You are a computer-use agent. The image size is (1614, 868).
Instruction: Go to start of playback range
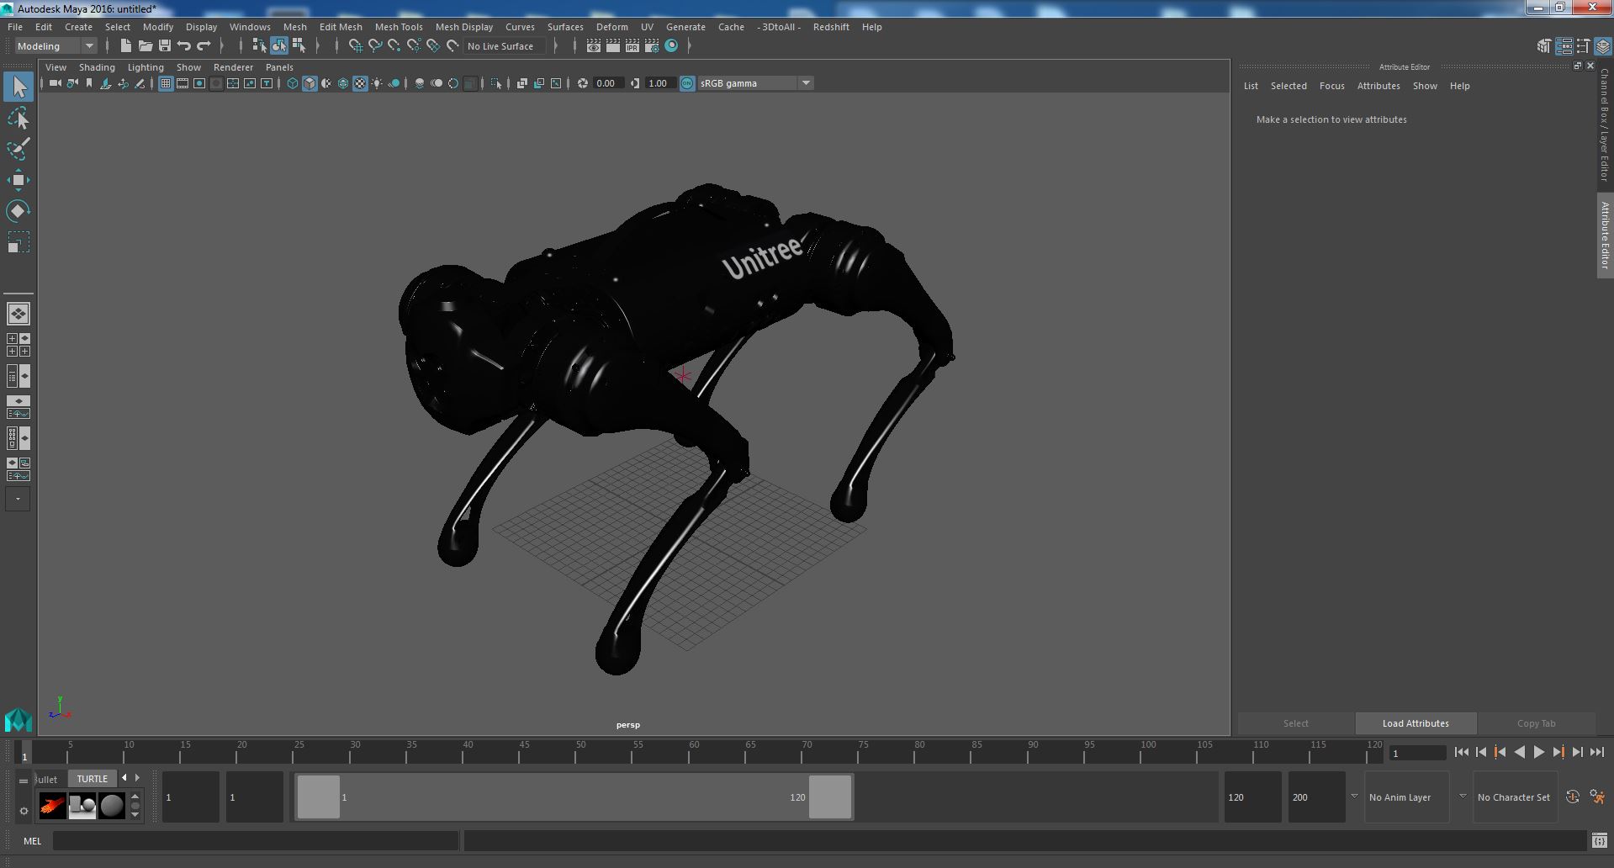[x=1461, y=753]
